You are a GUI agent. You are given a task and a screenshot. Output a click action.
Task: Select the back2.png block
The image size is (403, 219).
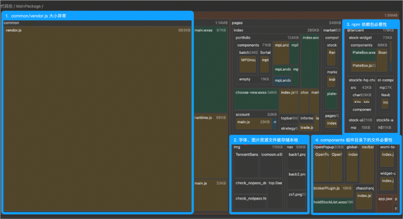[x=296, y=180]
